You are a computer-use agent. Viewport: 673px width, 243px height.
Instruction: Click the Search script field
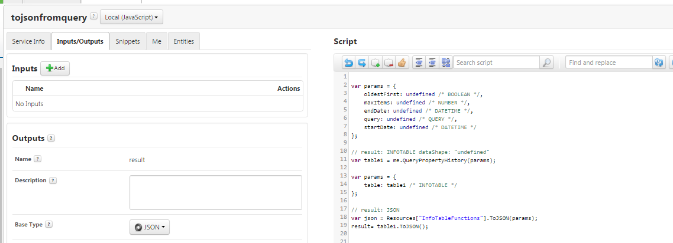pyautogui.click(x=496, y=63)
